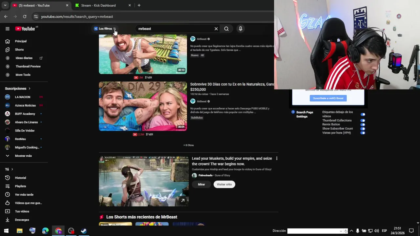Click the raft video thumbnail with 30:13 duration

tap(143, 54)
